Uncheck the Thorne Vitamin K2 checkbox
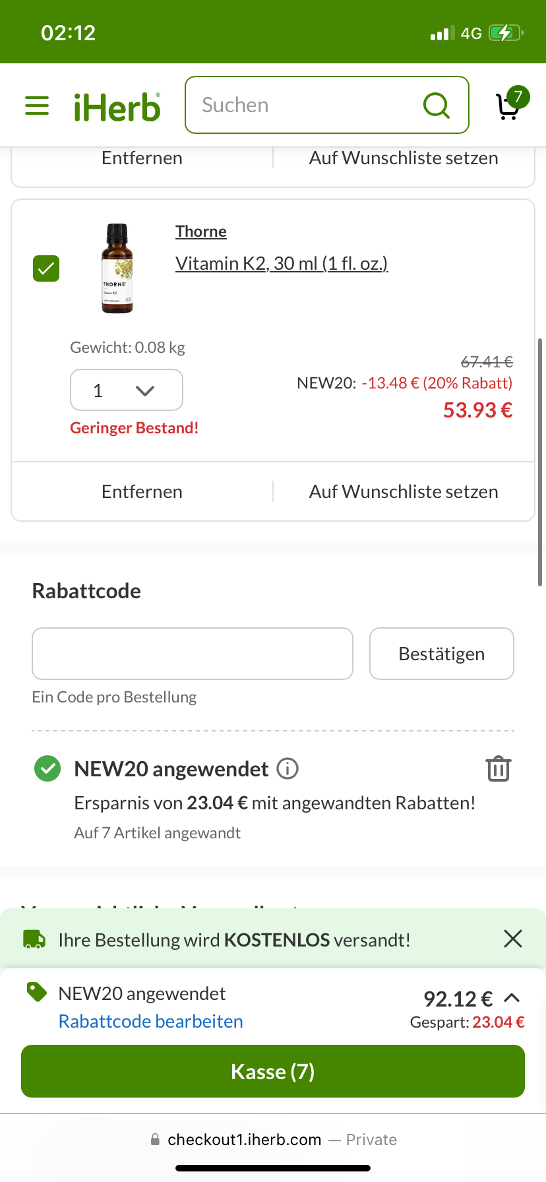Viewport: 546px width, 1182px height. [x=46, y=268]
